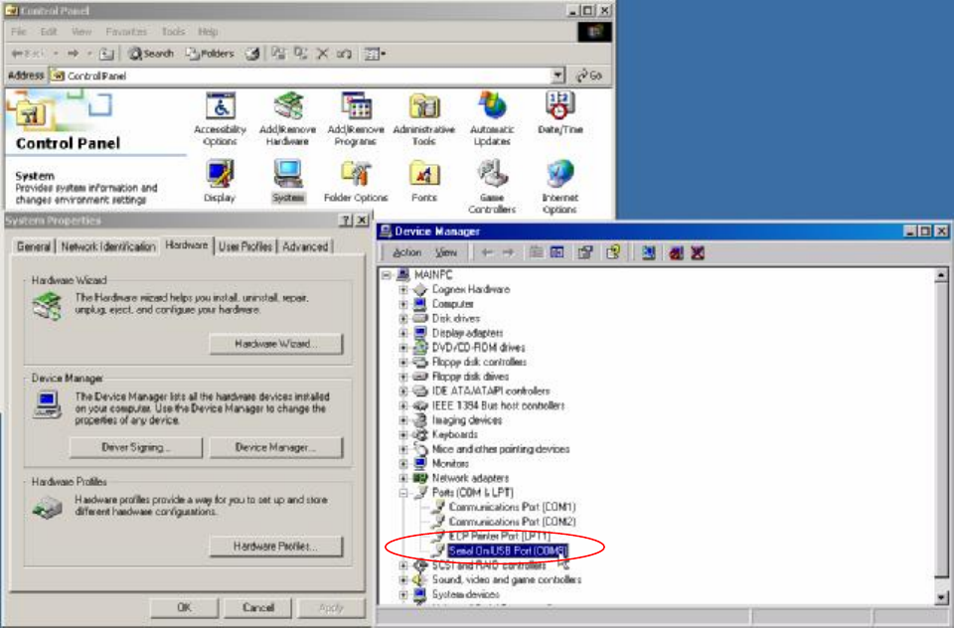Expand Display adapters node
Viewport: 954px width, 628px height.
[x=403, y=333]
